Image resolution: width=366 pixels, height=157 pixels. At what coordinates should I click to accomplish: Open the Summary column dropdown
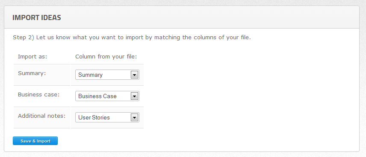point(107,75)
